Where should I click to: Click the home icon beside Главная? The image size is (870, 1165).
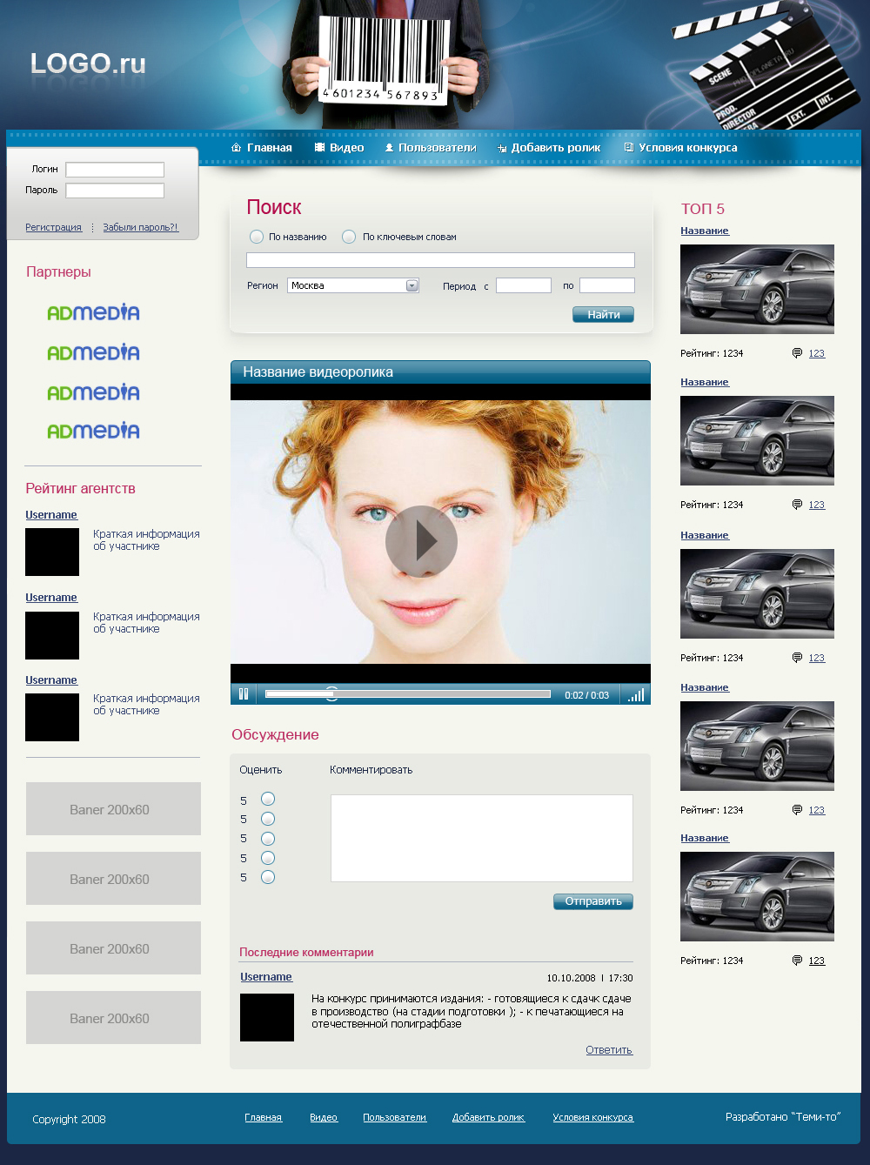pyautogui.click(x=236, y=148)
